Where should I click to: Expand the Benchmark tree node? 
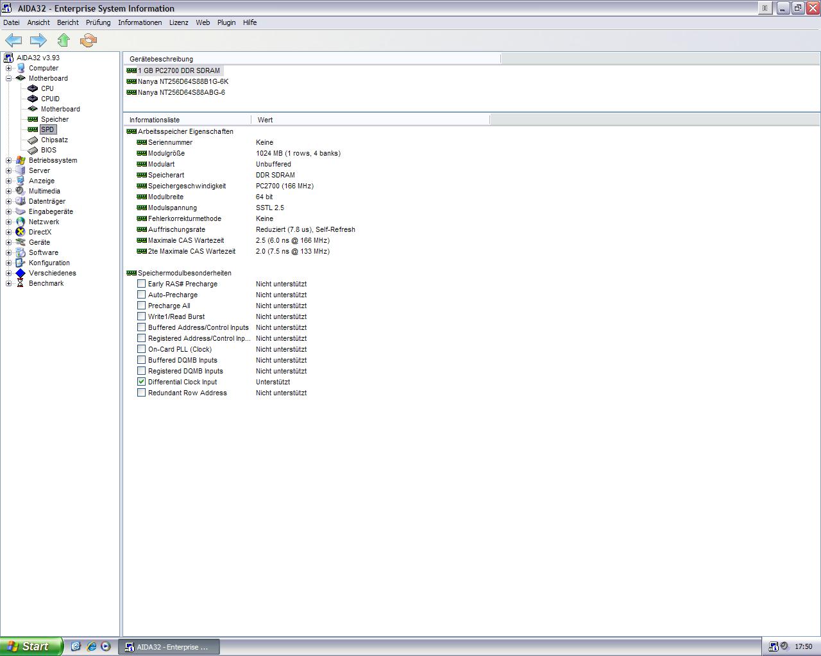tap(9, 283)
